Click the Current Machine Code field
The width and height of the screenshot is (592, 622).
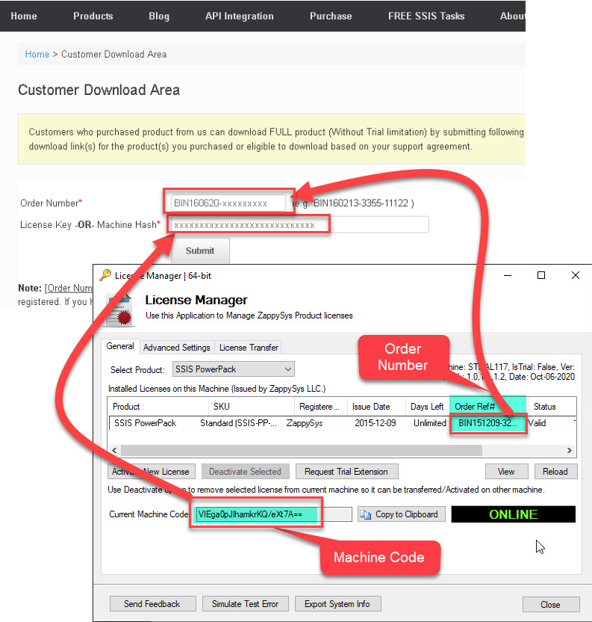pyautogui.click(x=273, y=514)
